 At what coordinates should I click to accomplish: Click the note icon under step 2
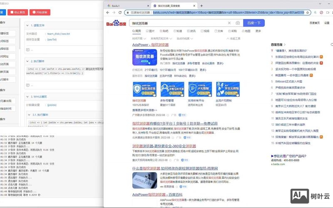[x=27, y=85]
